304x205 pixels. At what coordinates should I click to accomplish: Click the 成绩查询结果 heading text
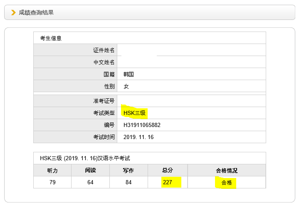36,12
